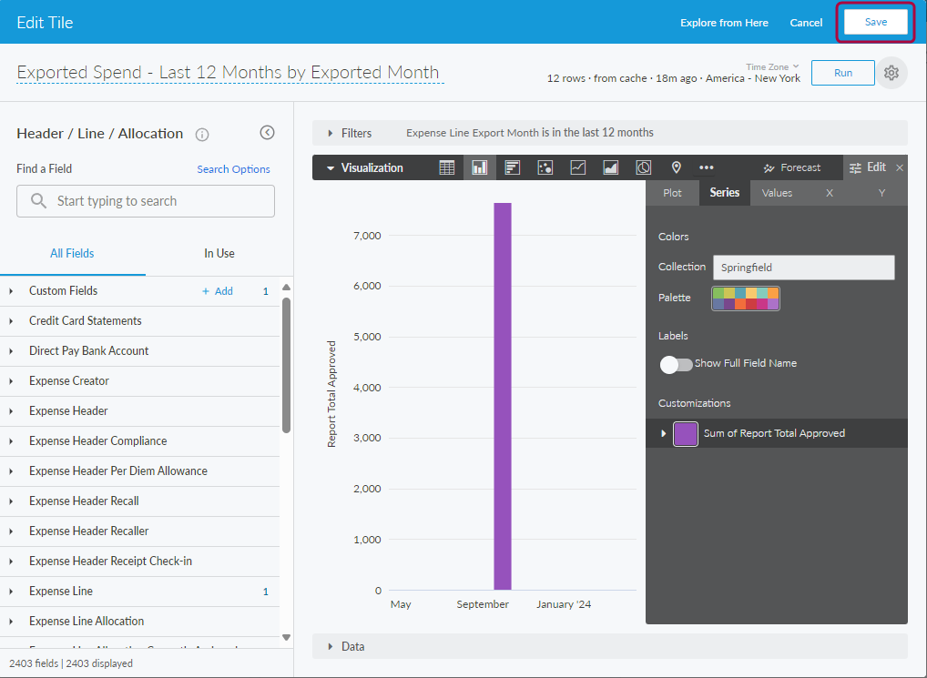Toggle the Show Full Field Name switch
The image size is (927, 678).
click(x=677, y=364)
